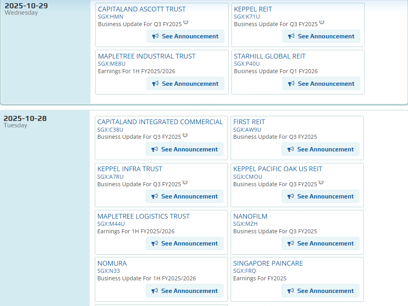Click the 2025-10-28 date heading
The image size is (408, 306).
coord(25,119)
